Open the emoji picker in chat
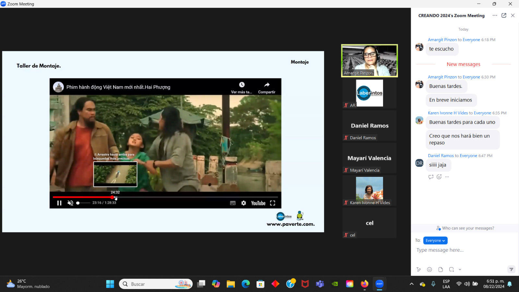Image resolution: width=519 pixels, height=292 pixels. pyautogui.click(x=429, y=269)
